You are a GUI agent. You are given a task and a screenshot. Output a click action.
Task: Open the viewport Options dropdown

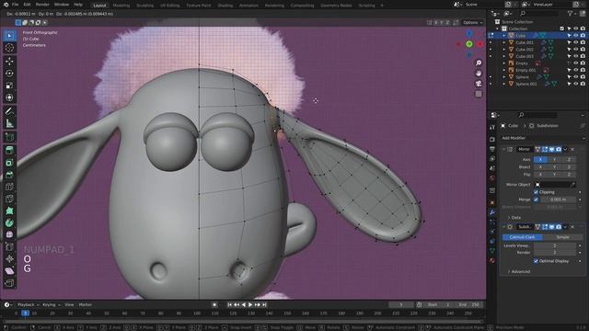[x=472, y=22]
